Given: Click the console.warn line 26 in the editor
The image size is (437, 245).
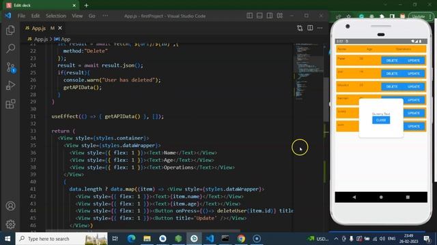Looking at the screenshot, I should pyautogui.click(x=112, y=80).
